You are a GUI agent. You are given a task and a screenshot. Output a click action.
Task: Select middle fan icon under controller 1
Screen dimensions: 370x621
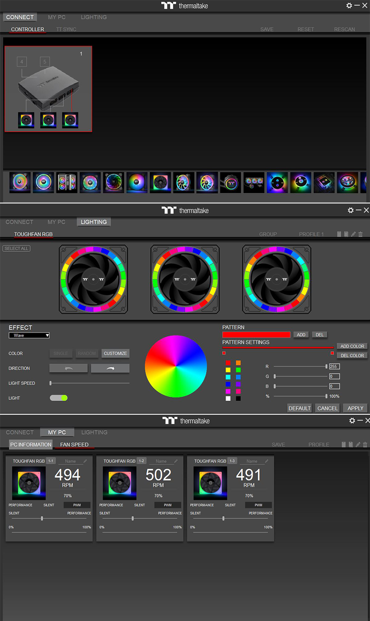tap(48, 120)
